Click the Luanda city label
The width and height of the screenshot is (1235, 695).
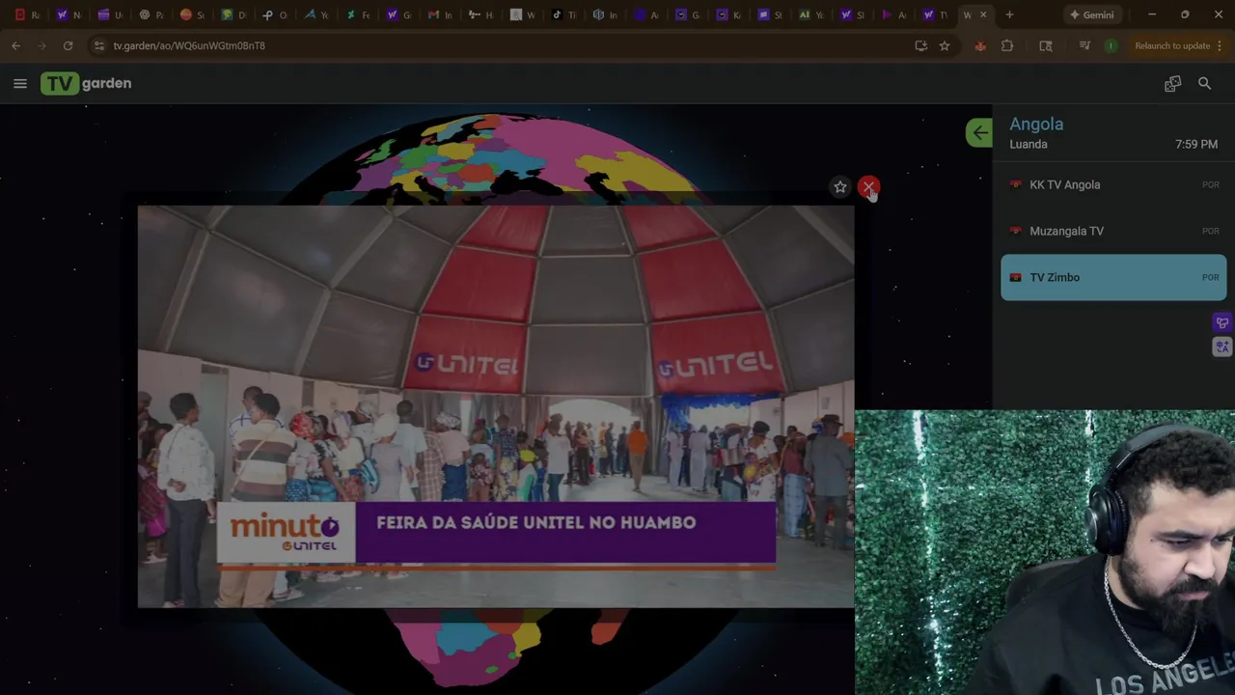1029,144
